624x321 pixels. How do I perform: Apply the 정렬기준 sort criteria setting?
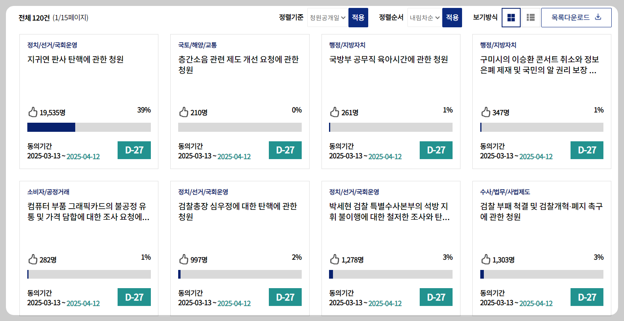click(x=358, y=17)
